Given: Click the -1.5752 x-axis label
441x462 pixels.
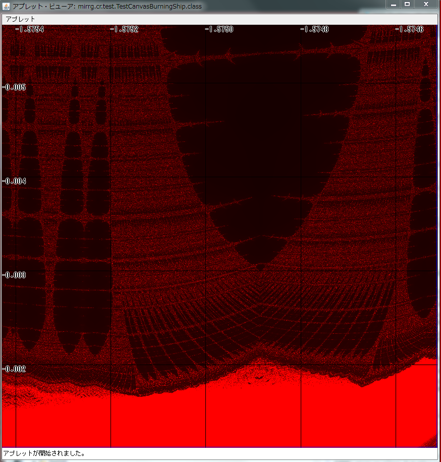Looking at the screenshot, I should coord(124,29).
